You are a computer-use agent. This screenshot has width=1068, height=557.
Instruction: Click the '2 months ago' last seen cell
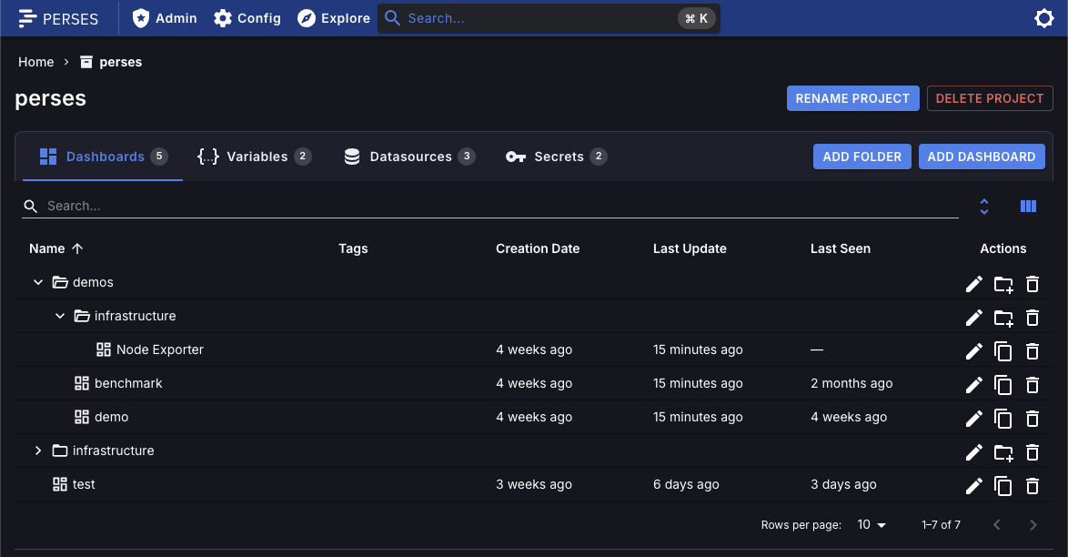point(851,383)
